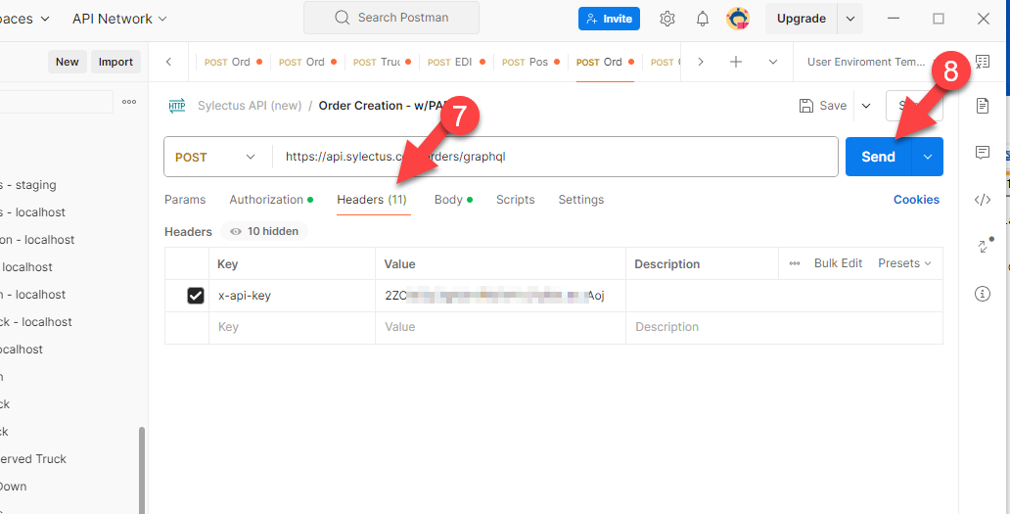Click the Sylectus API (new) breadcrumb

pyautogui.click(x=250, y=106)
